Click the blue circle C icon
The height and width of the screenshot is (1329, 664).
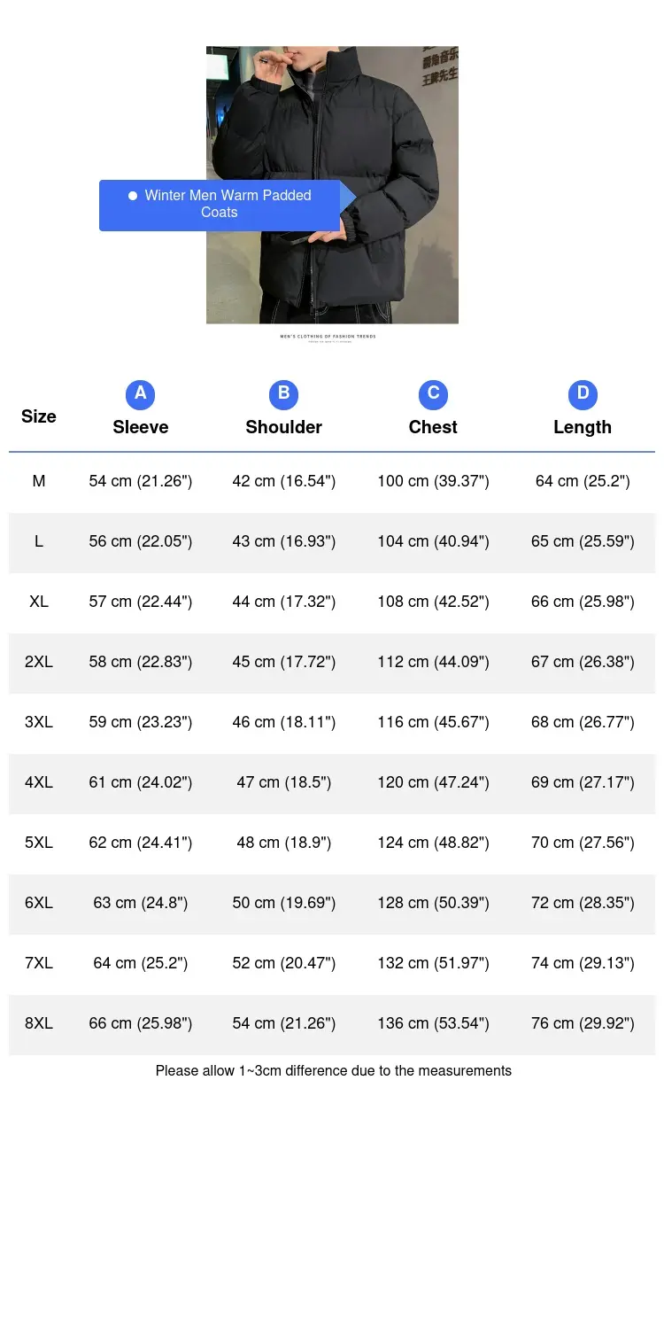[433, 394]
